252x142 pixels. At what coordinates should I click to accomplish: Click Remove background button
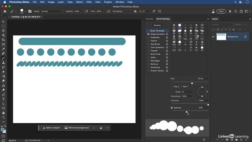pyautogui.click(x=77, y=128)
